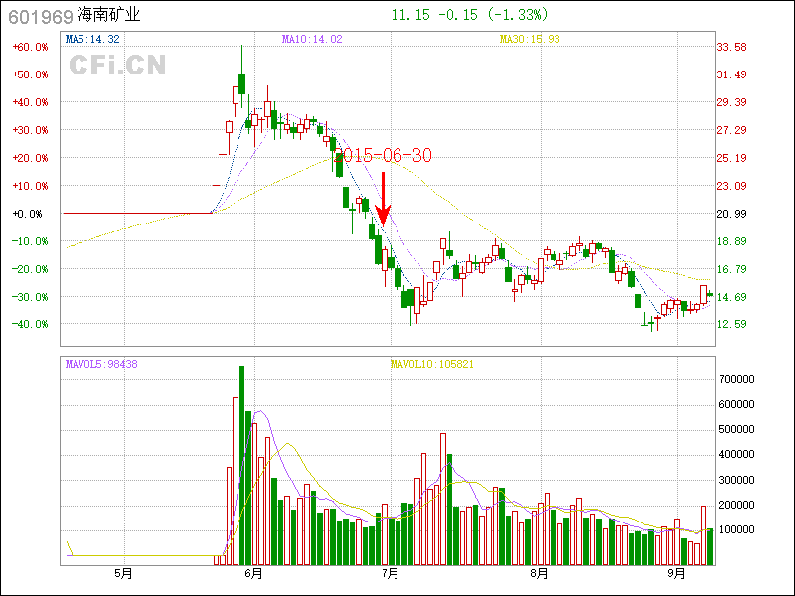This screenshot has height=596, width=795.
Task: Select the 2015-06-30 date annotation
Action: [386, 155]
